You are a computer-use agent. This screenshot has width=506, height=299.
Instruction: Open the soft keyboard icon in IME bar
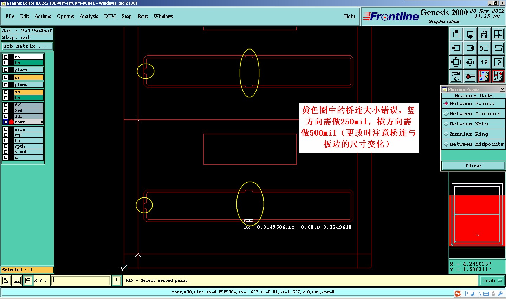coord(486,293)
